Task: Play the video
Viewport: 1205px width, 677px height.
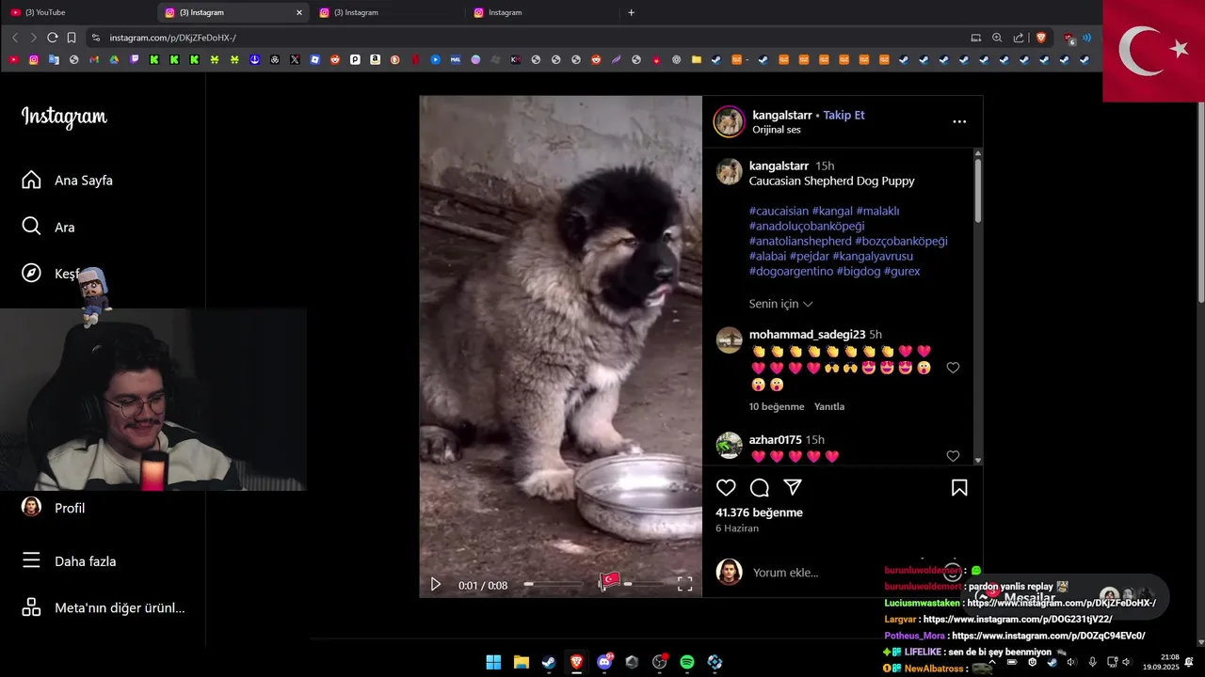Action: point(435,585)
